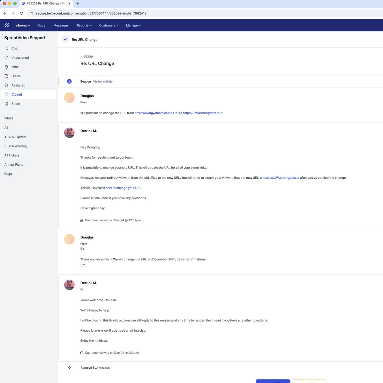Open LWAstrong.vids.io link in Douglas's message
This screenshot has width=383, height=383.
click(x=201, y=113)
